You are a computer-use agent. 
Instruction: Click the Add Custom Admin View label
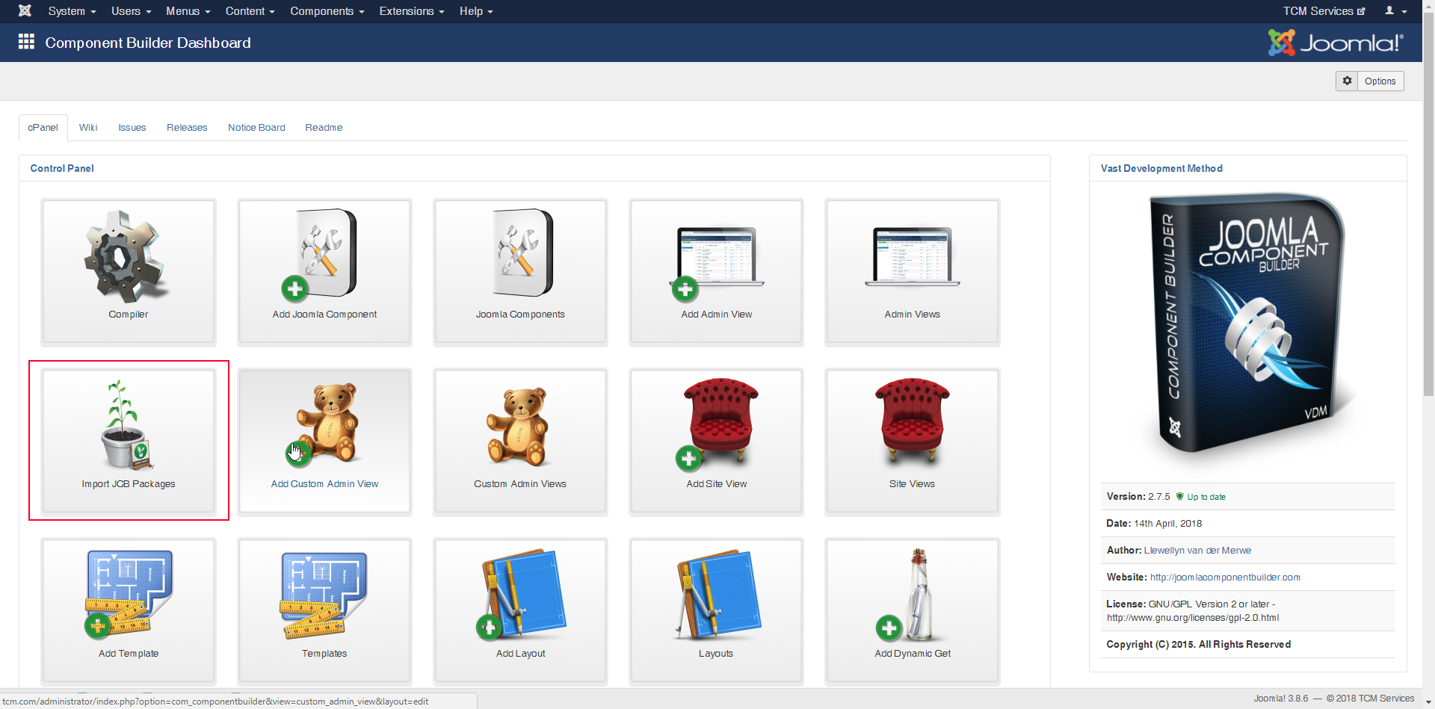(x=324, y=484)
